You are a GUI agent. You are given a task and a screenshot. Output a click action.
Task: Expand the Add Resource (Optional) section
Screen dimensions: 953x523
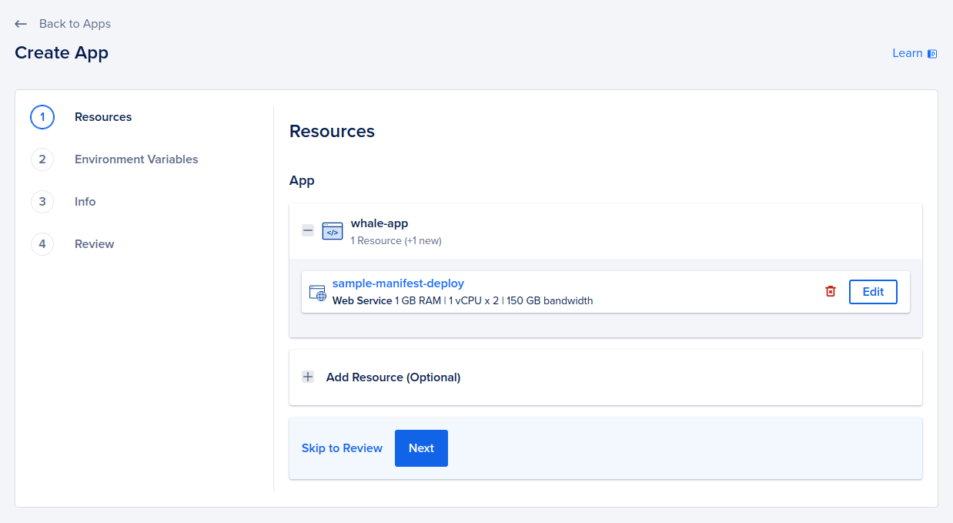394,377
